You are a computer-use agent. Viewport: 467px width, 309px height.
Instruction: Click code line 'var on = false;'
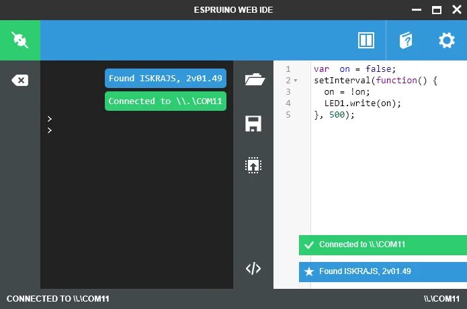coord(354,69)
